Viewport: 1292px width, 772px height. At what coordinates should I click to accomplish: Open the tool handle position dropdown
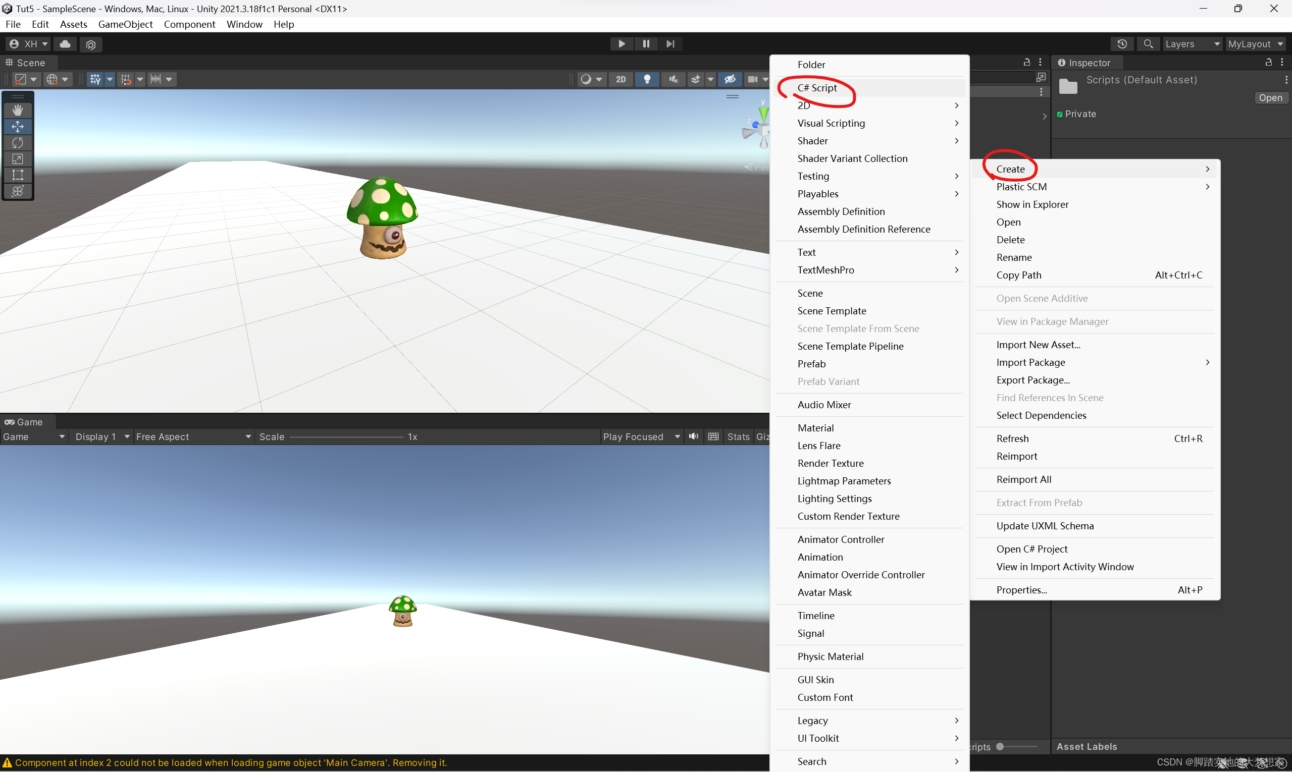tap(26, 79)
